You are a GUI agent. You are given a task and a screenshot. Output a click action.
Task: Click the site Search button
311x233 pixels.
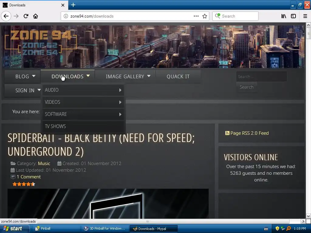point(246,87)
